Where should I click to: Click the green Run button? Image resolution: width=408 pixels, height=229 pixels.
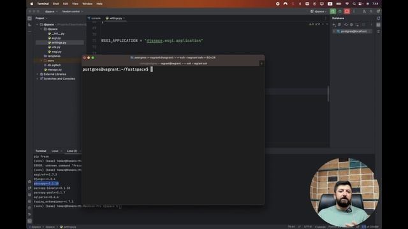click(333, 11)
